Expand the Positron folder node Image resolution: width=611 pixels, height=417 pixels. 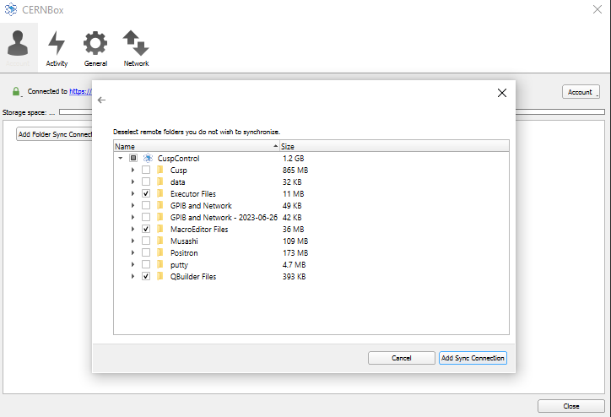click(132, 252)
